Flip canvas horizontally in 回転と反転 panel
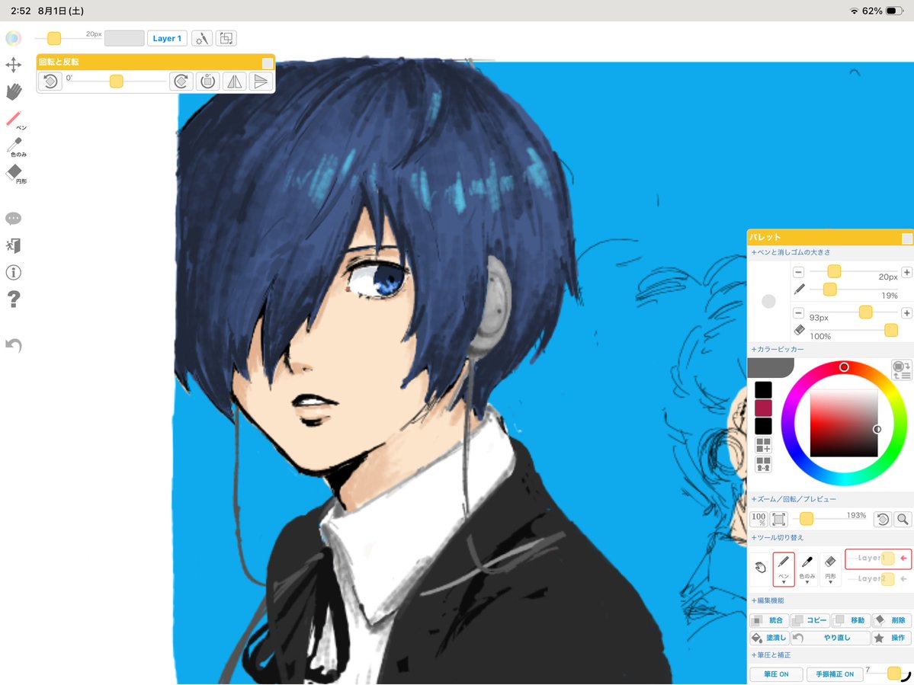 pyautogui.click(x=235, y=81)
